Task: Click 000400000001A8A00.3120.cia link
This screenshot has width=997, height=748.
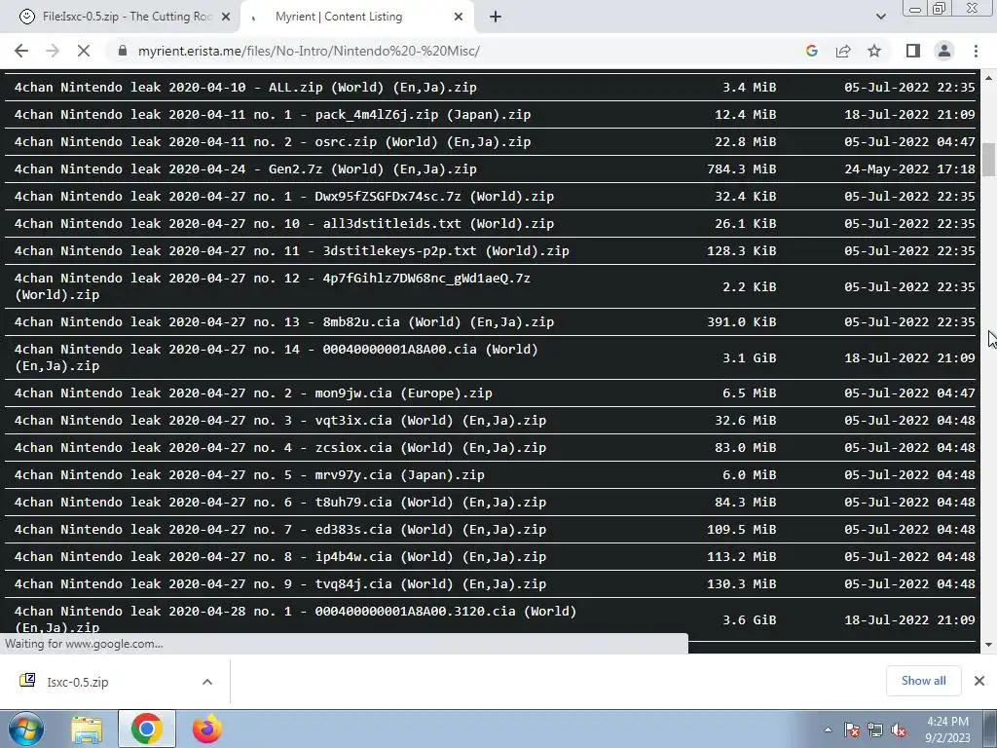Action: [296, 619]
